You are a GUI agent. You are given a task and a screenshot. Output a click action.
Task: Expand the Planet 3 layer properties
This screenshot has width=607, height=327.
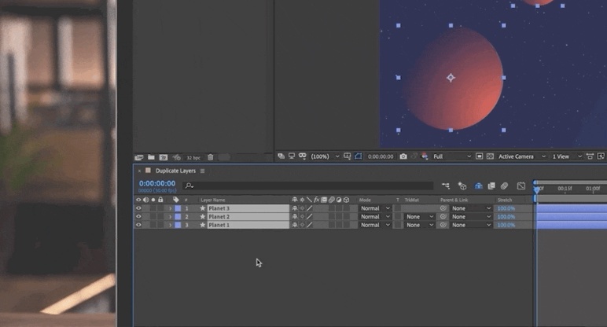[170, 208]
